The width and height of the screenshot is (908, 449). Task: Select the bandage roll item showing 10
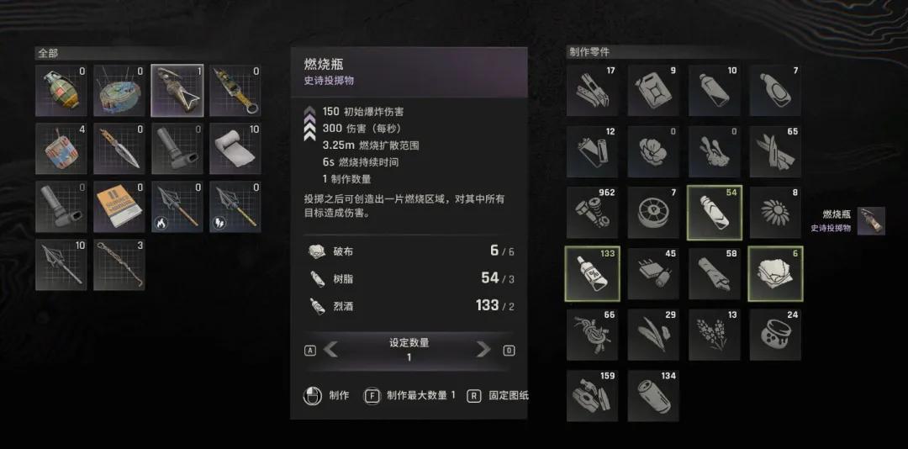[235, 148]
